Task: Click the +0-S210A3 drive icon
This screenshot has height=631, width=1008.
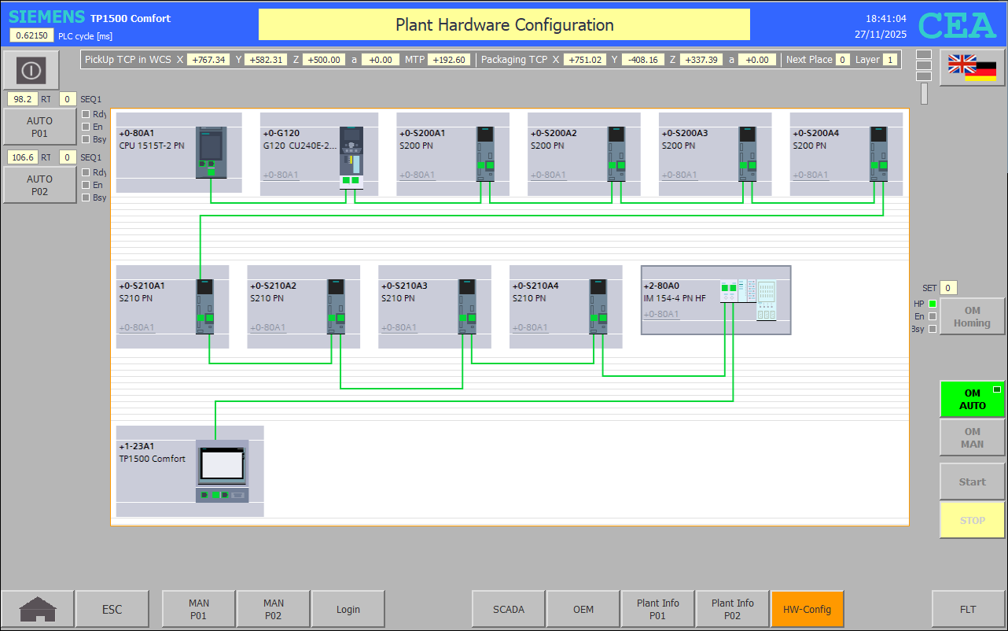Action: click(467, 306)
